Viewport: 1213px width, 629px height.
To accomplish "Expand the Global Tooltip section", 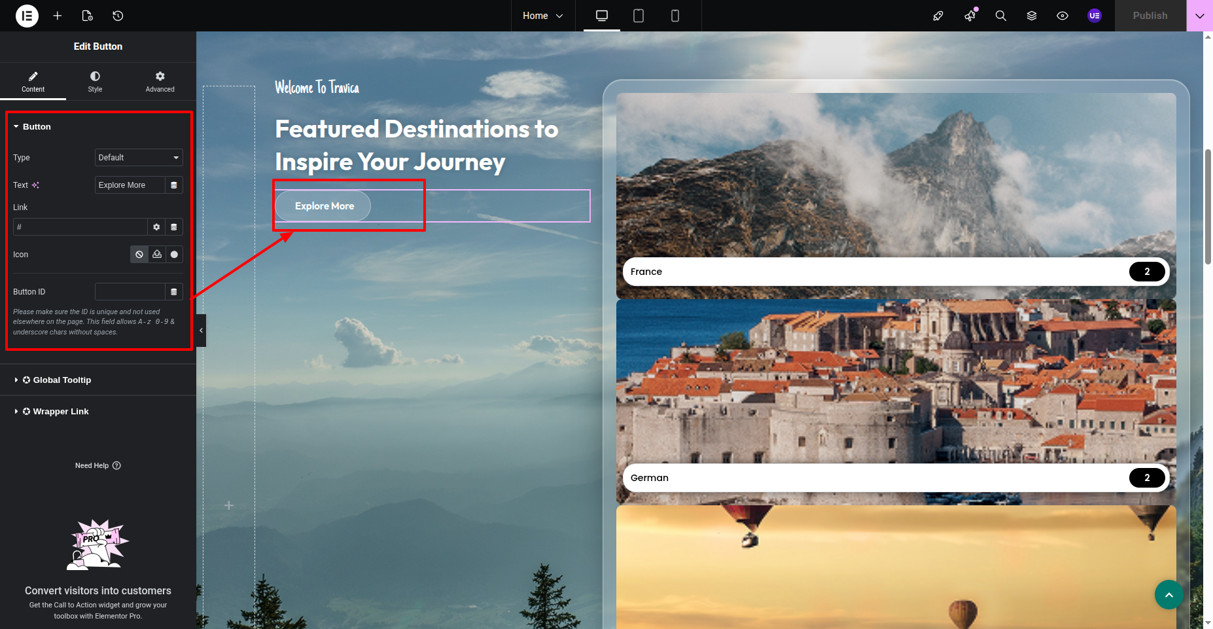I will (x=62, y=380).
